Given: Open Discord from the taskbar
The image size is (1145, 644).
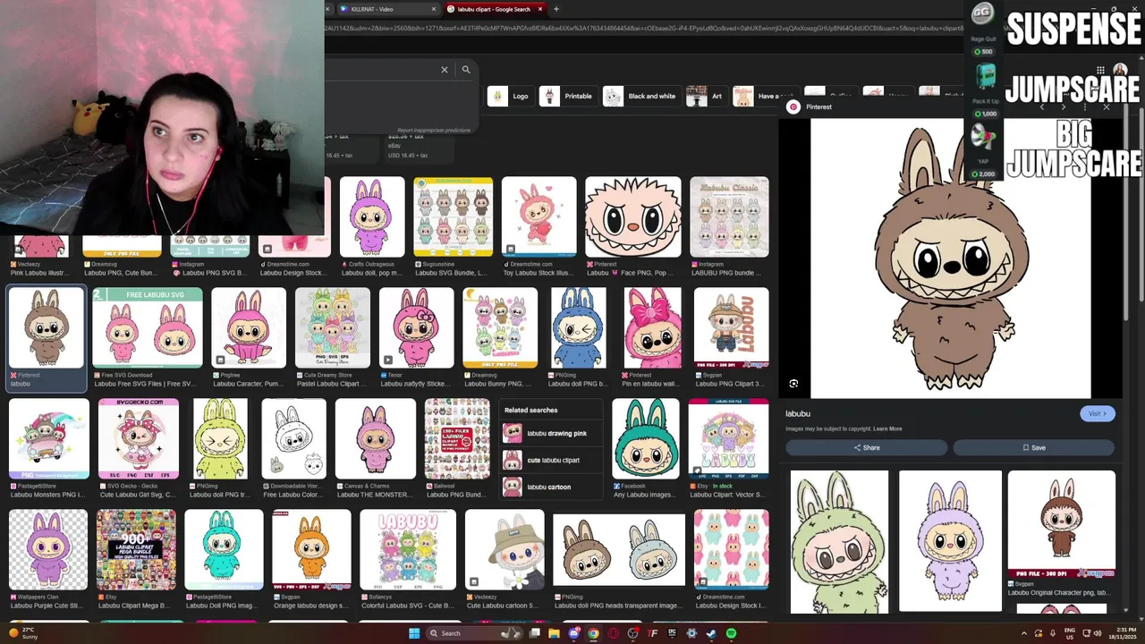Looking at the screenshot, I should coord(573,633).
